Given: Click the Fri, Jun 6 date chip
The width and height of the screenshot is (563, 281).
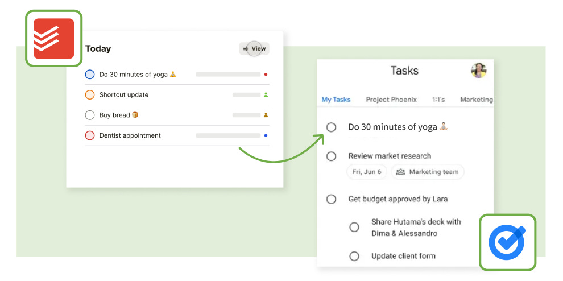Looking at the screenshot, I should pos(367,172).
